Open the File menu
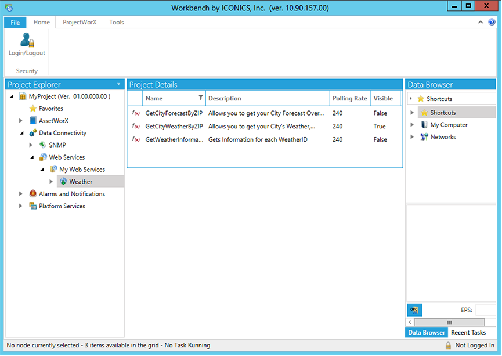Viewport: 502px width, 356px height. click(x=15, y=23)
